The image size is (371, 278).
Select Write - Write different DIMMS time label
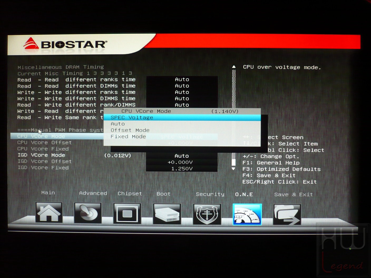[76, 98]
